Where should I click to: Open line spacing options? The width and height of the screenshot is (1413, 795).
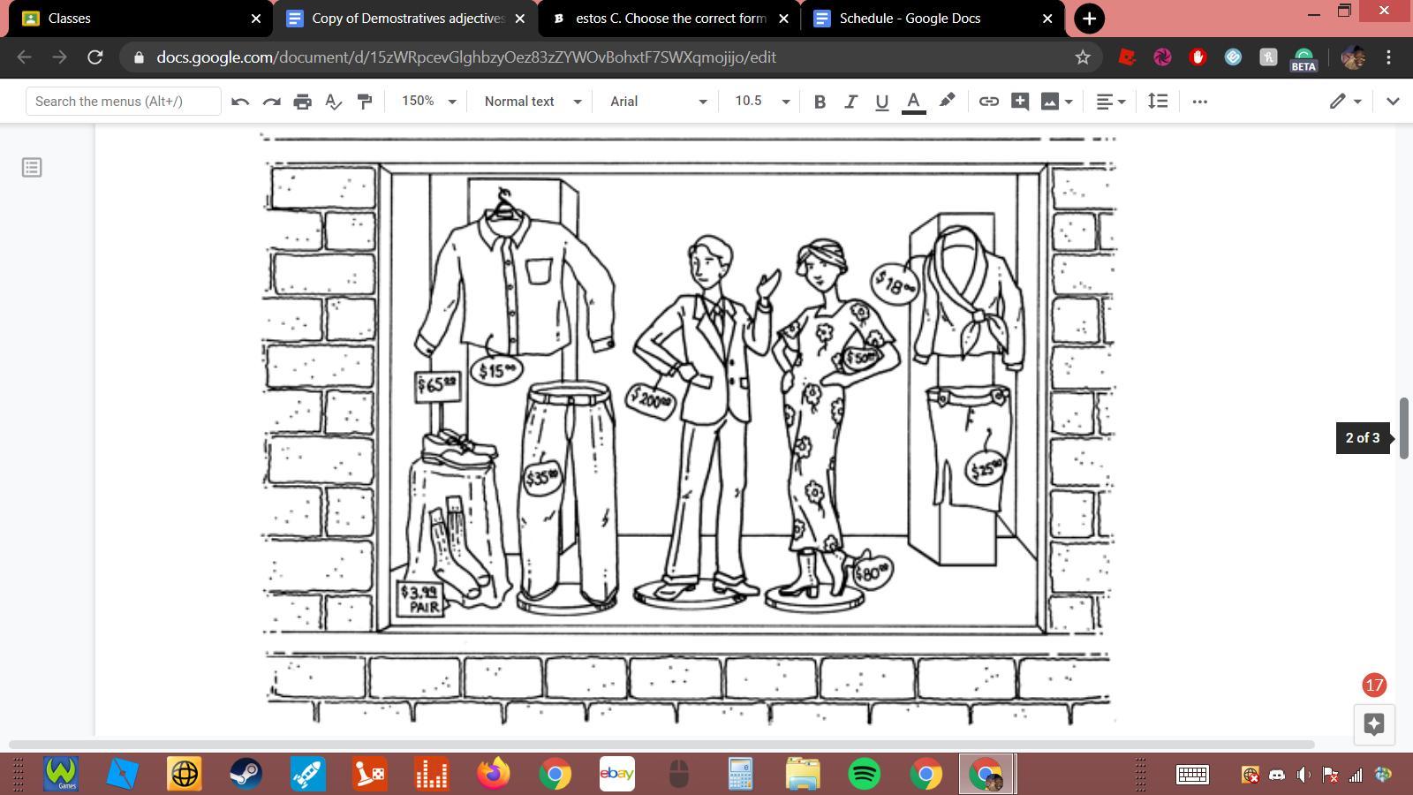pyautogui.click(x=1157, y=102)
